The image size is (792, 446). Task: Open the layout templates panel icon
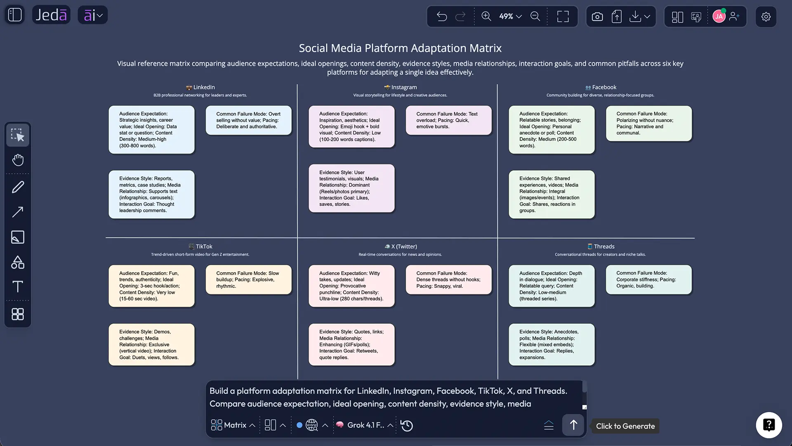click(x=677, y=17)
